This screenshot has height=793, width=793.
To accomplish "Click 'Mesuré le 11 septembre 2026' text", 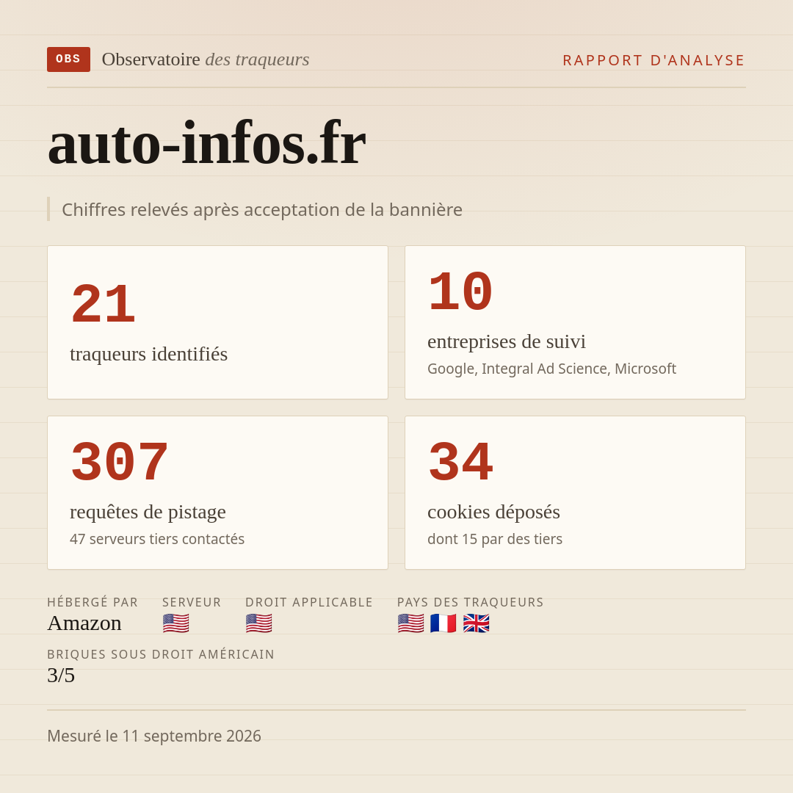I will pos(154,736).
